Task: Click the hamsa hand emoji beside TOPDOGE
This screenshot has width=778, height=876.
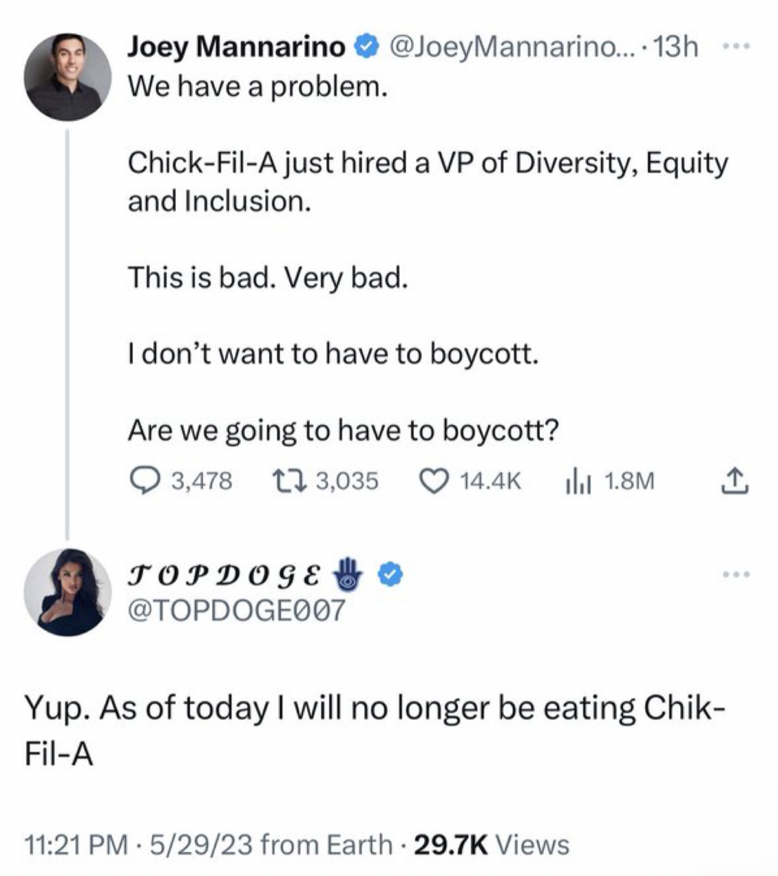Action: coord(349,574)
